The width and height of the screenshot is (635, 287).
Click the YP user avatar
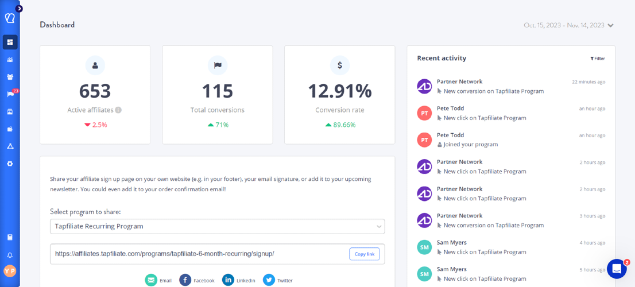(x=10, y=271)
